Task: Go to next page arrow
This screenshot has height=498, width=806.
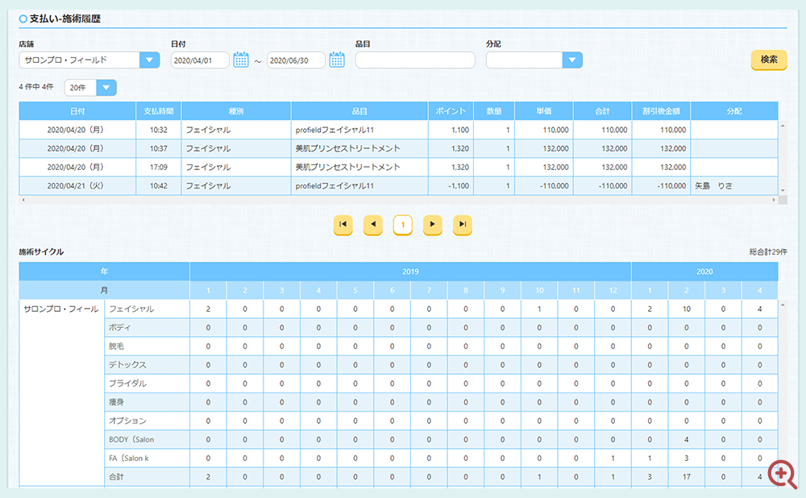Action: coord(432,225)
